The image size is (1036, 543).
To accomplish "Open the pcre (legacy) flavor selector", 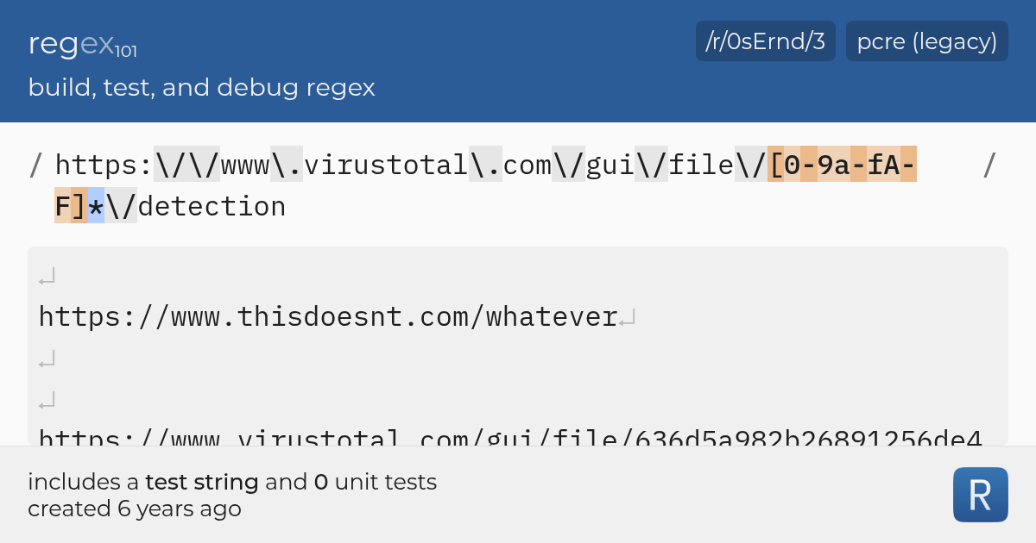I will (926, 41).
